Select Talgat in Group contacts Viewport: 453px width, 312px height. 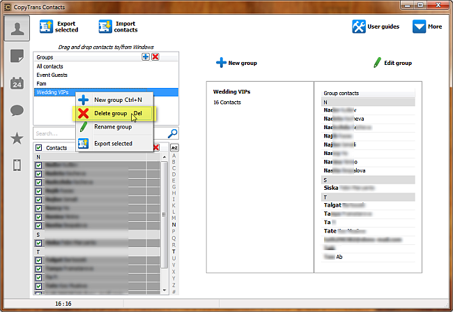tap(368, 205)
